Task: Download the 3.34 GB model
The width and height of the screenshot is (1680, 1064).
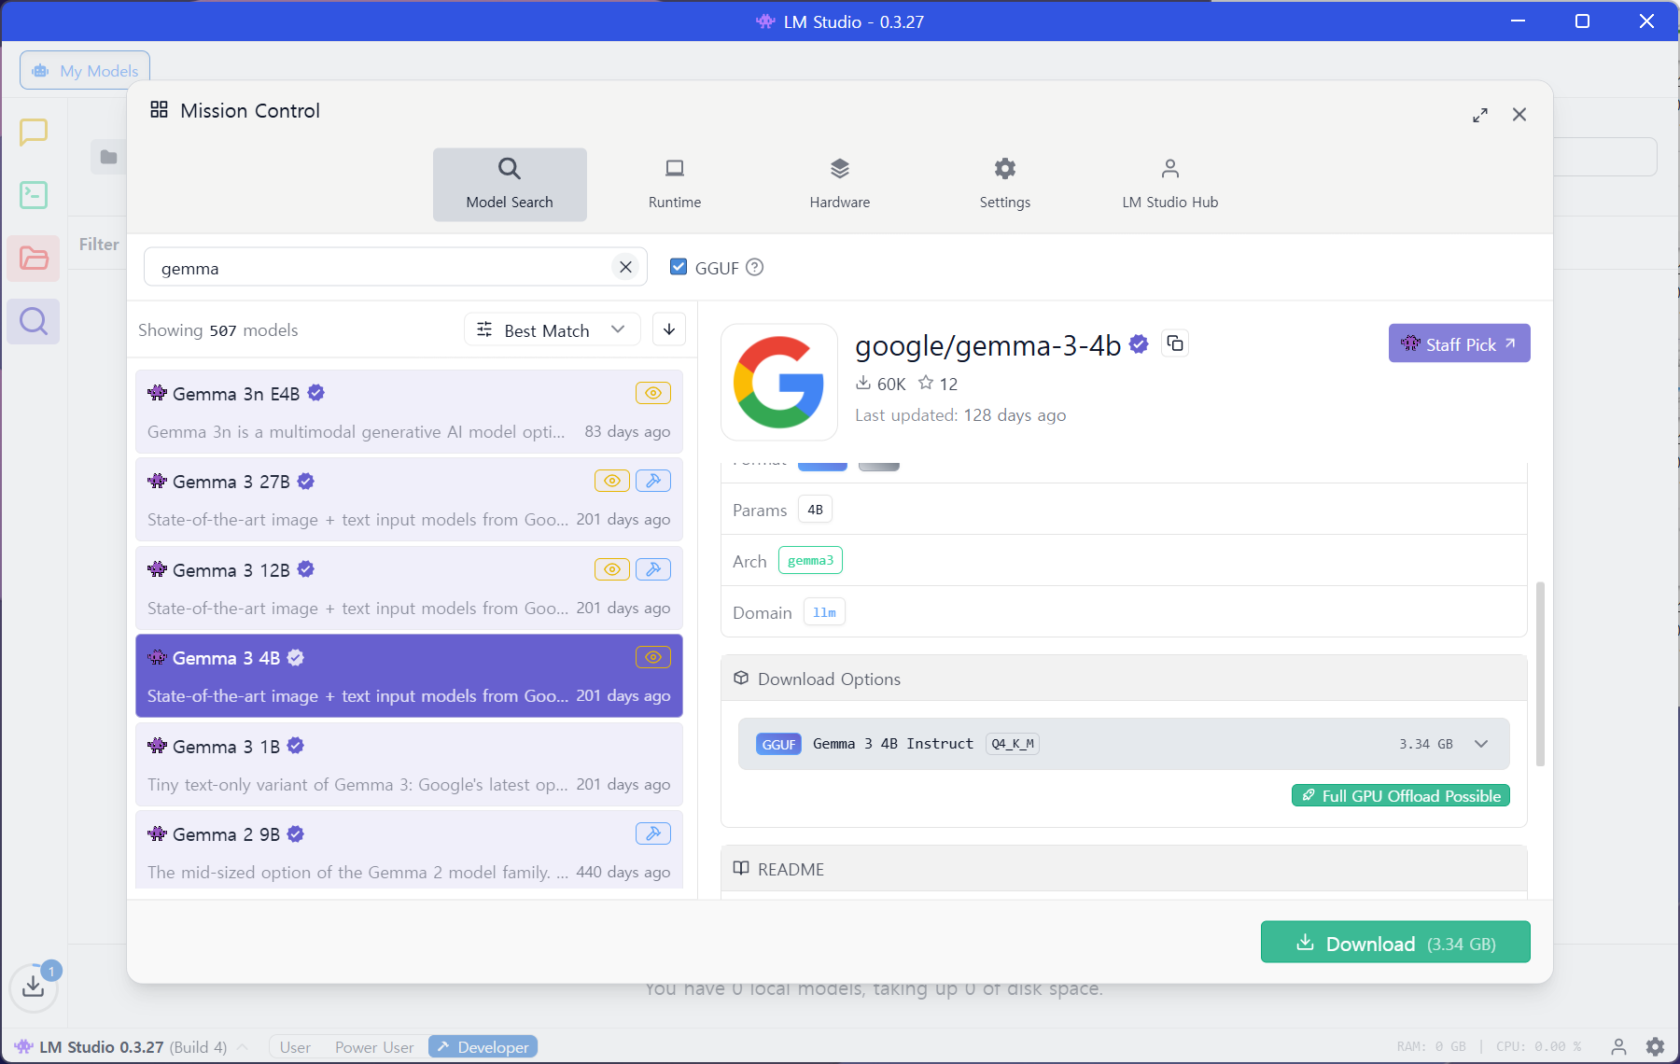Action: [x=1394, y=943]
